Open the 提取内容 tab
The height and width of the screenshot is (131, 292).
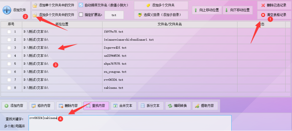coord(205,106)
